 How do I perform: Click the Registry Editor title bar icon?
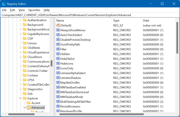click(4, 4)
